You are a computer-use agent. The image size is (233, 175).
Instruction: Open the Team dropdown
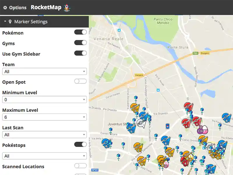tap(45, 71)
